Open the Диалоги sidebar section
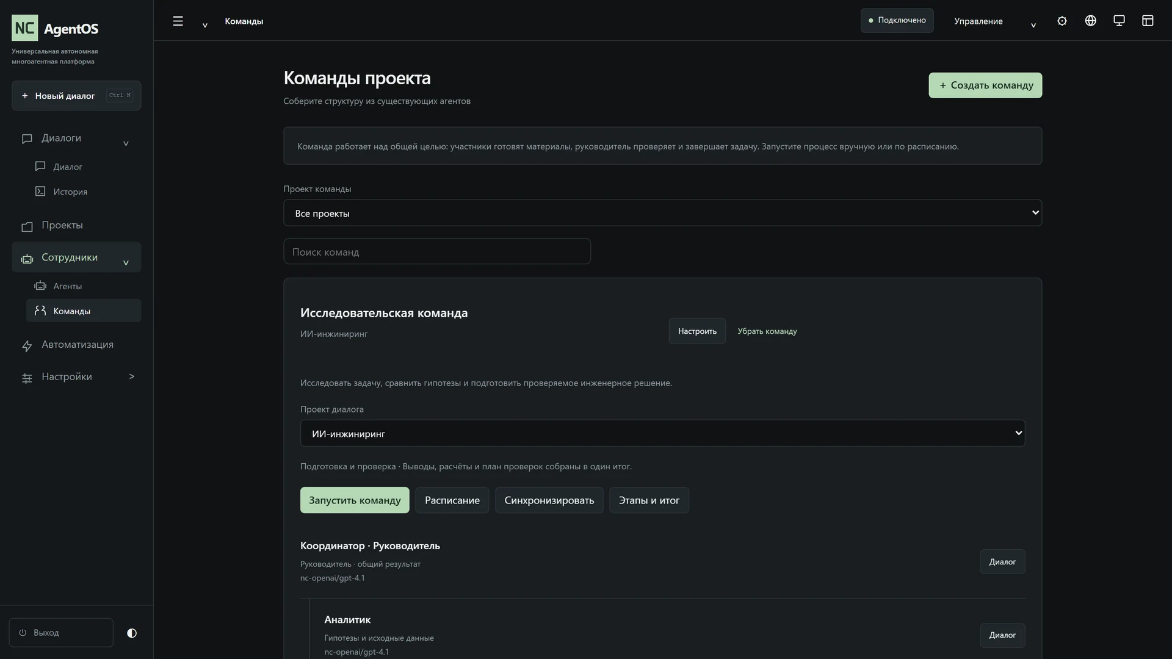Image resolution: width=1172 pixels, height=659 pixels. [76, 139]
